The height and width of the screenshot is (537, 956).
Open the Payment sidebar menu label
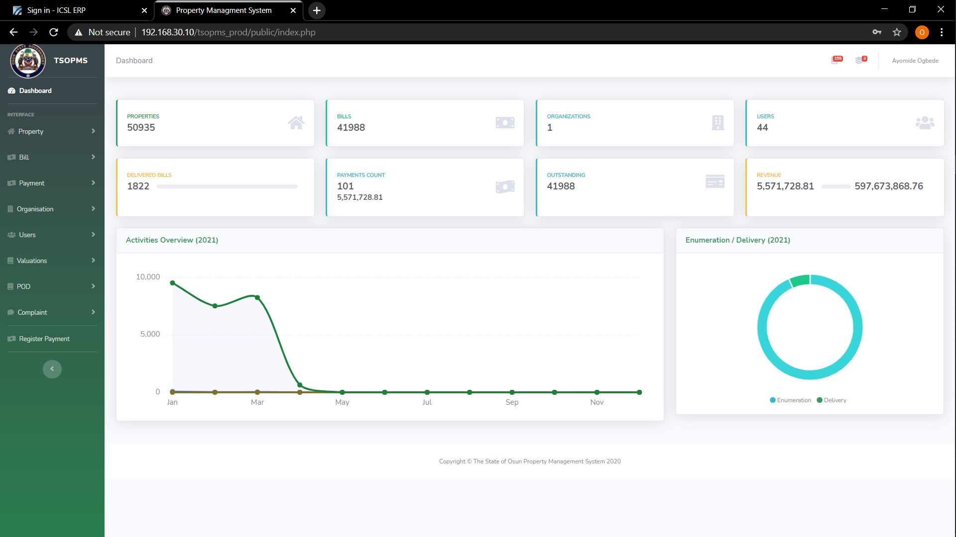coord(31,183)
